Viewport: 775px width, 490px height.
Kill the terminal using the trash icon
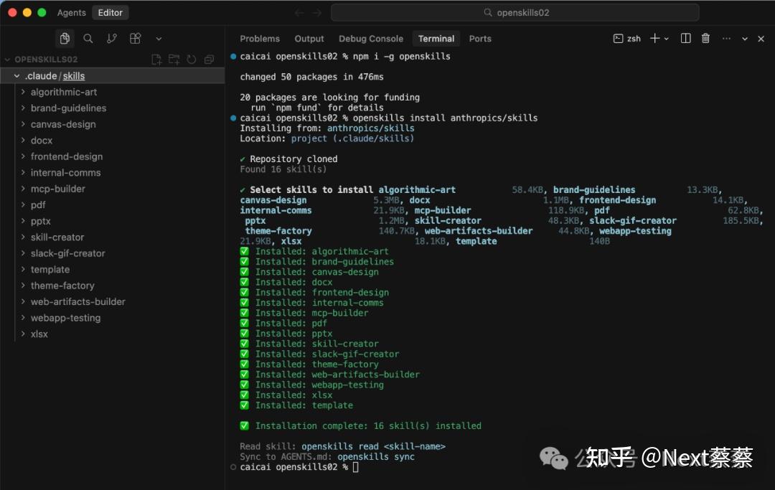coord(705,38)
